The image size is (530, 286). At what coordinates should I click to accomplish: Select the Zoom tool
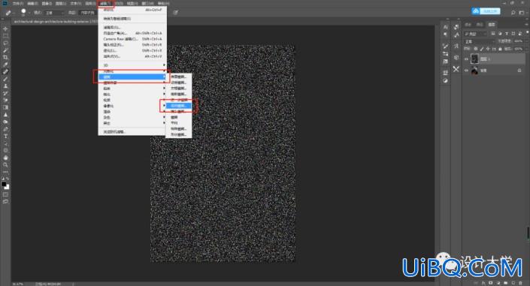(5, 165)
